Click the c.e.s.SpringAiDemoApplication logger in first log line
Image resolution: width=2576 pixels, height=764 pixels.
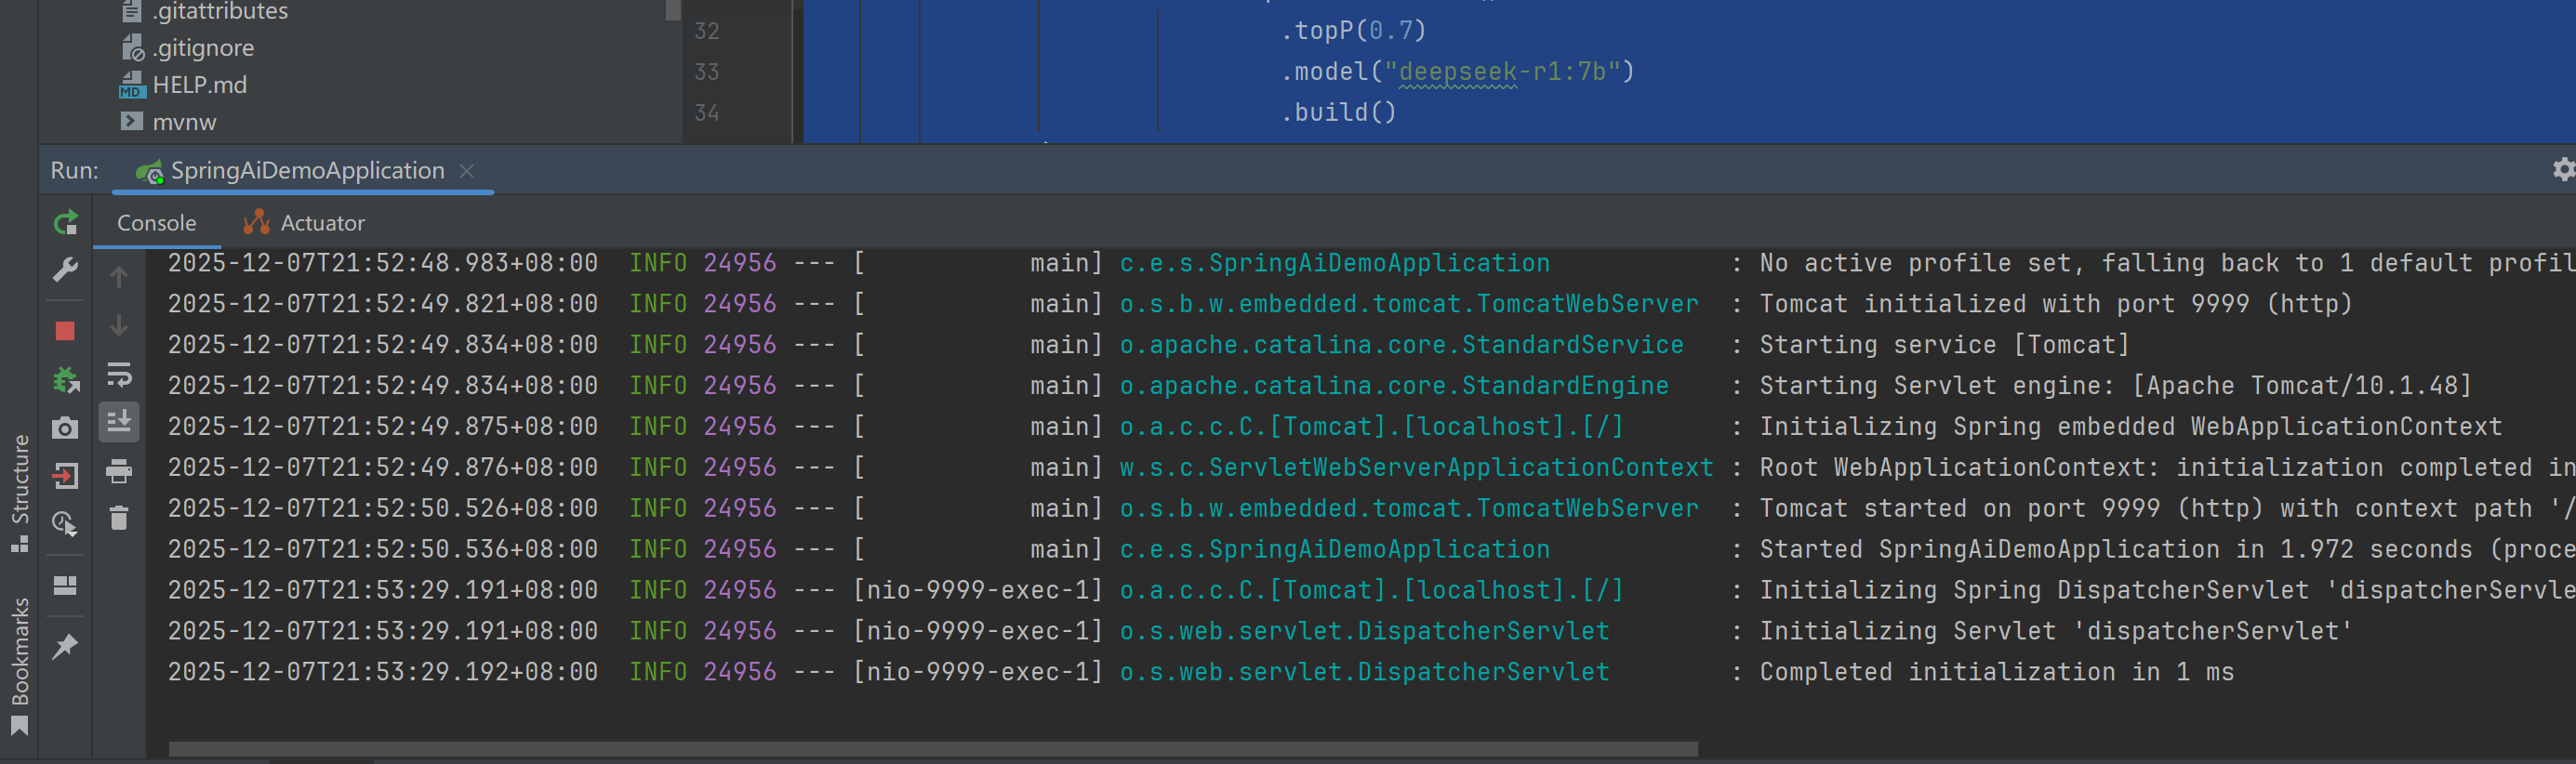(x=1334, y=263)
